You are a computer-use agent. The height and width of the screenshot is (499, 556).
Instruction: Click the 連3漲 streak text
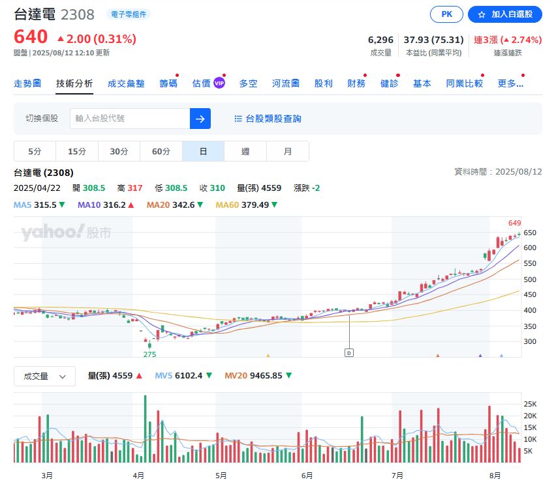508,40
